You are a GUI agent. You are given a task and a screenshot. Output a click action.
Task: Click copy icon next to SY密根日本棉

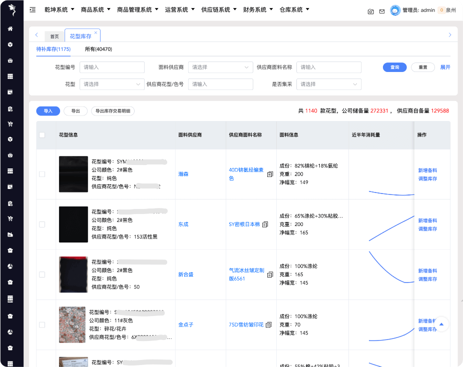[x=266, y=224]
